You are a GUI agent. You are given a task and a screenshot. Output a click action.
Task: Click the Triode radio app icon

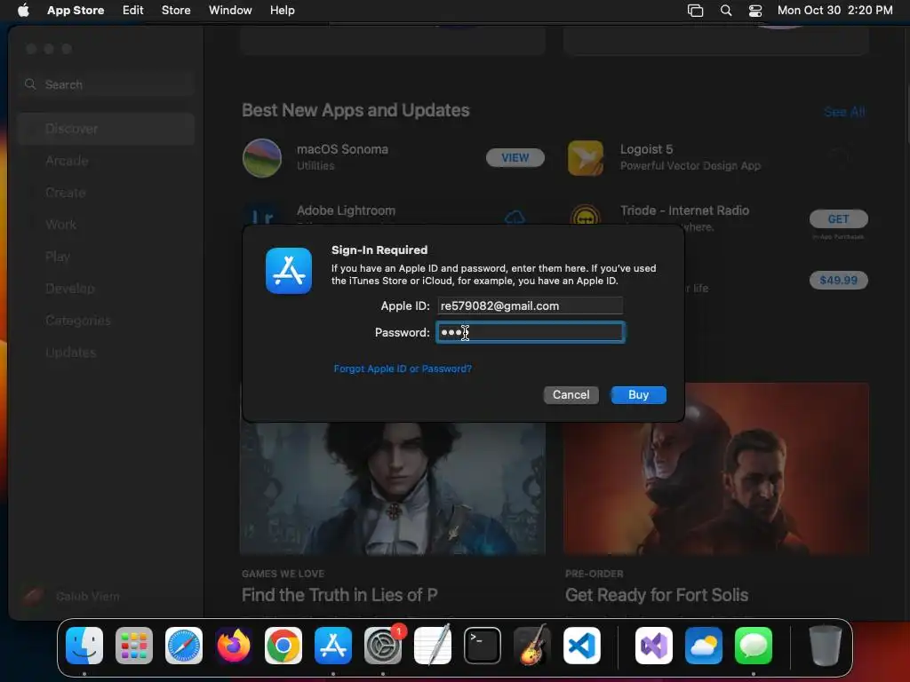click(x=585, y=216)
